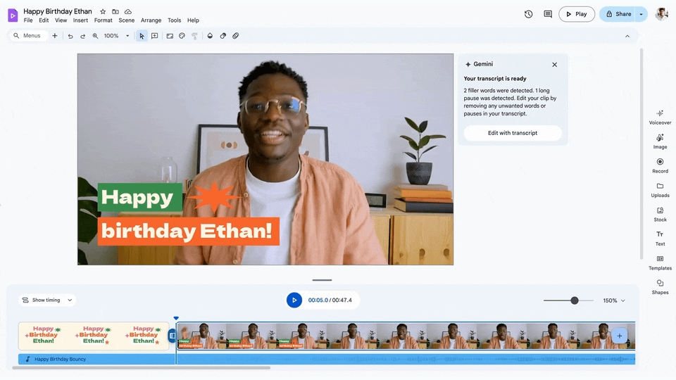Screen dimensions: 676x380
Task: Click the Edit with transcript button
Action: click(513, 133)
